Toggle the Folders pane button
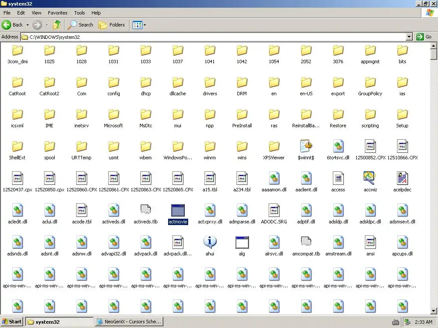This screenshot has width=438, height=328. click(112, 25)
